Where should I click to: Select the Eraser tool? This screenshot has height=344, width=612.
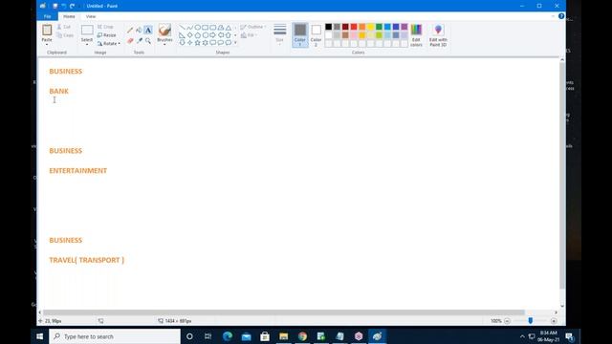[x=130, y=40]
